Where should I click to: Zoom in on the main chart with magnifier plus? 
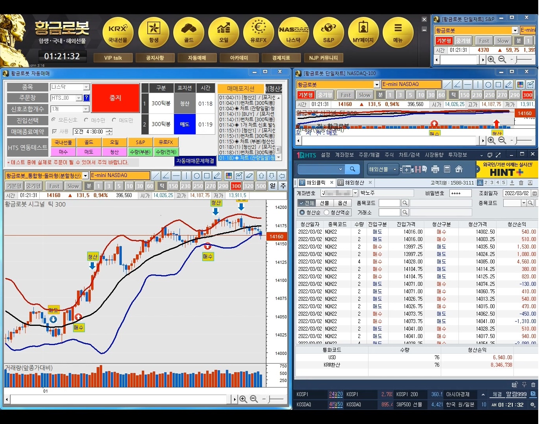pos(243,399)
